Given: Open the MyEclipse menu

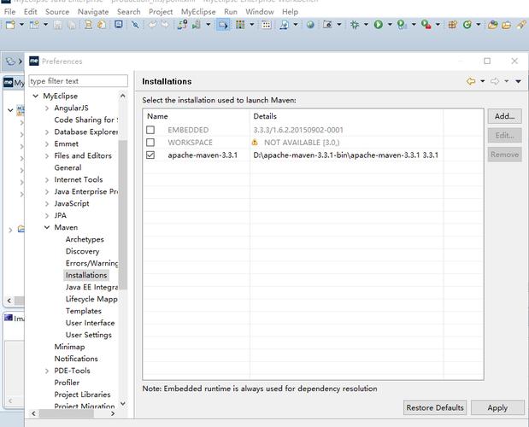Looking at the screenshot, I should click(x=198, y=12).
